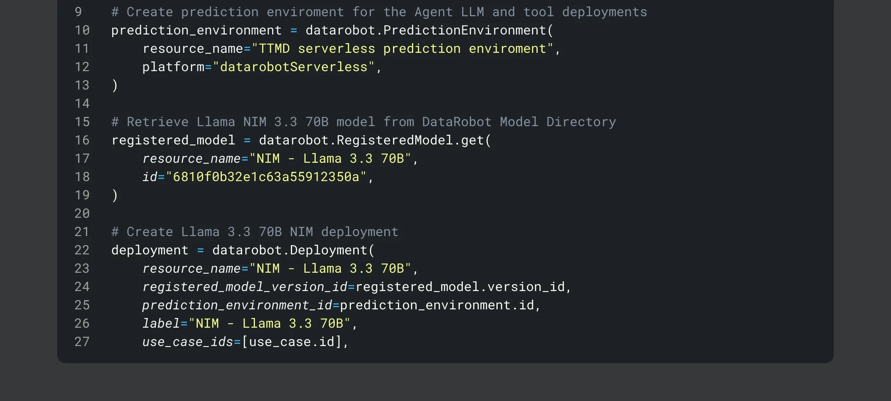This screenshot has height=401, width=891.
Task: Click the closing parenthesis on line 19
Action: [115, 195]
